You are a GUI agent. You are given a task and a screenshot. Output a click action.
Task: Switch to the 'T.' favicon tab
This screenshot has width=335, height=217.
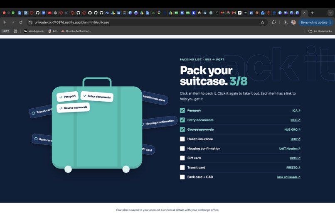(194, 13)
